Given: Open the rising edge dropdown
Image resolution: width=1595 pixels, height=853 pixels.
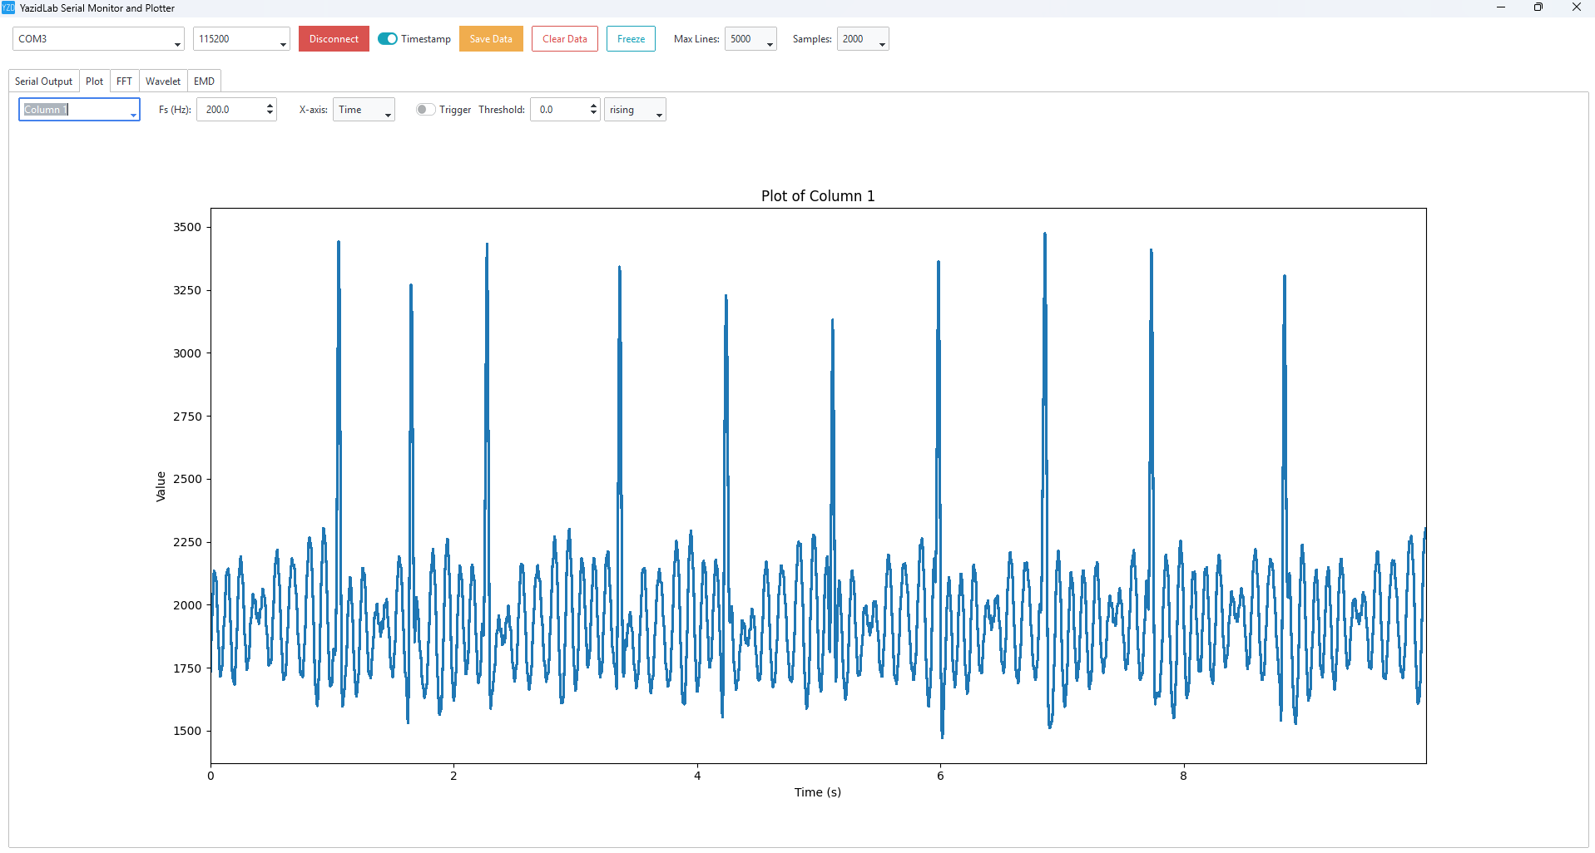Looking at the screenshot, I should [x=635, y=110].
